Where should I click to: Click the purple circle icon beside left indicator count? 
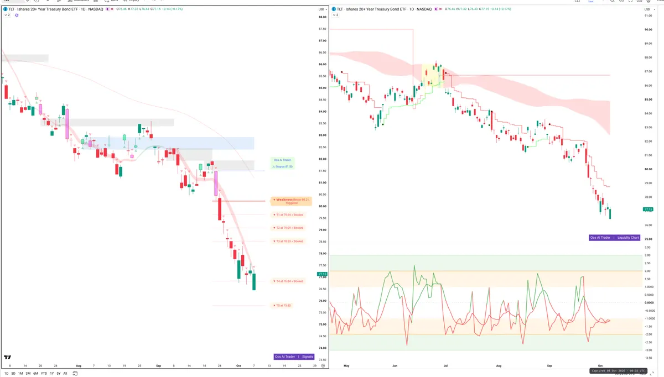(17, 15)
